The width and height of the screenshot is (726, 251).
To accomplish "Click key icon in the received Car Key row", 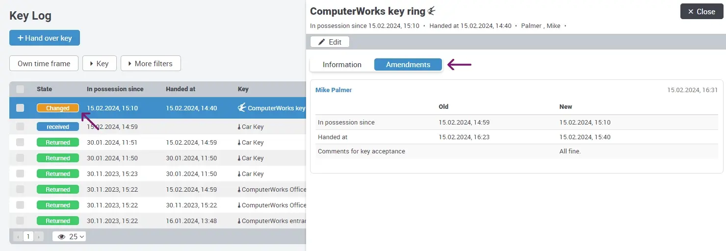I will point(239,127).
